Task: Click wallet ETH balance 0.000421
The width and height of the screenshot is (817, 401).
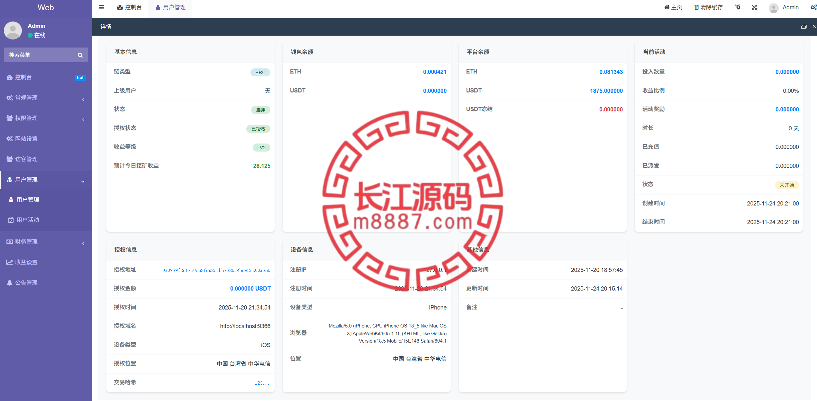Action: 435,72
